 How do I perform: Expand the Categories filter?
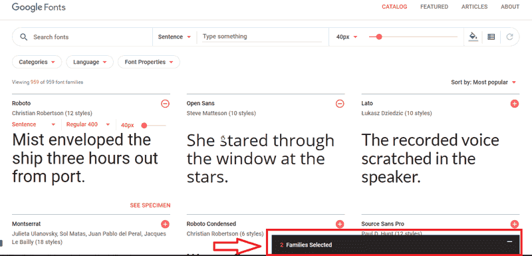pos(37,62)
